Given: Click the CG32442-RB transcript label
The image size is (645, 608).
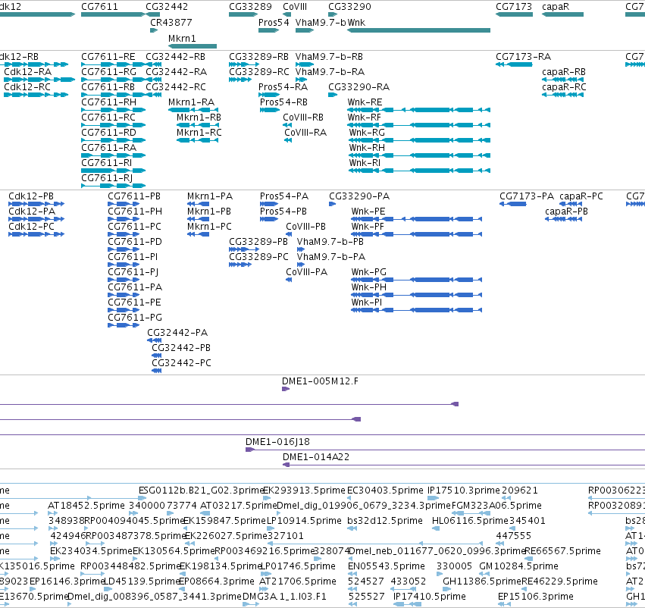Looking at the screenshot, I should tap(175, 56).
